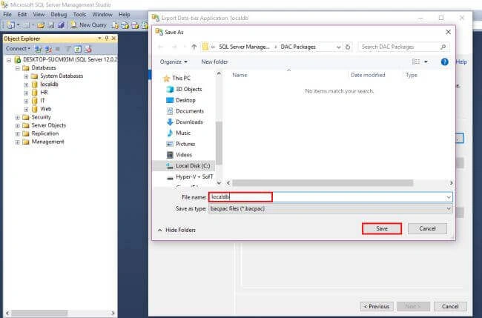Select Downloads in navigation pane

(x=189, y=122)
